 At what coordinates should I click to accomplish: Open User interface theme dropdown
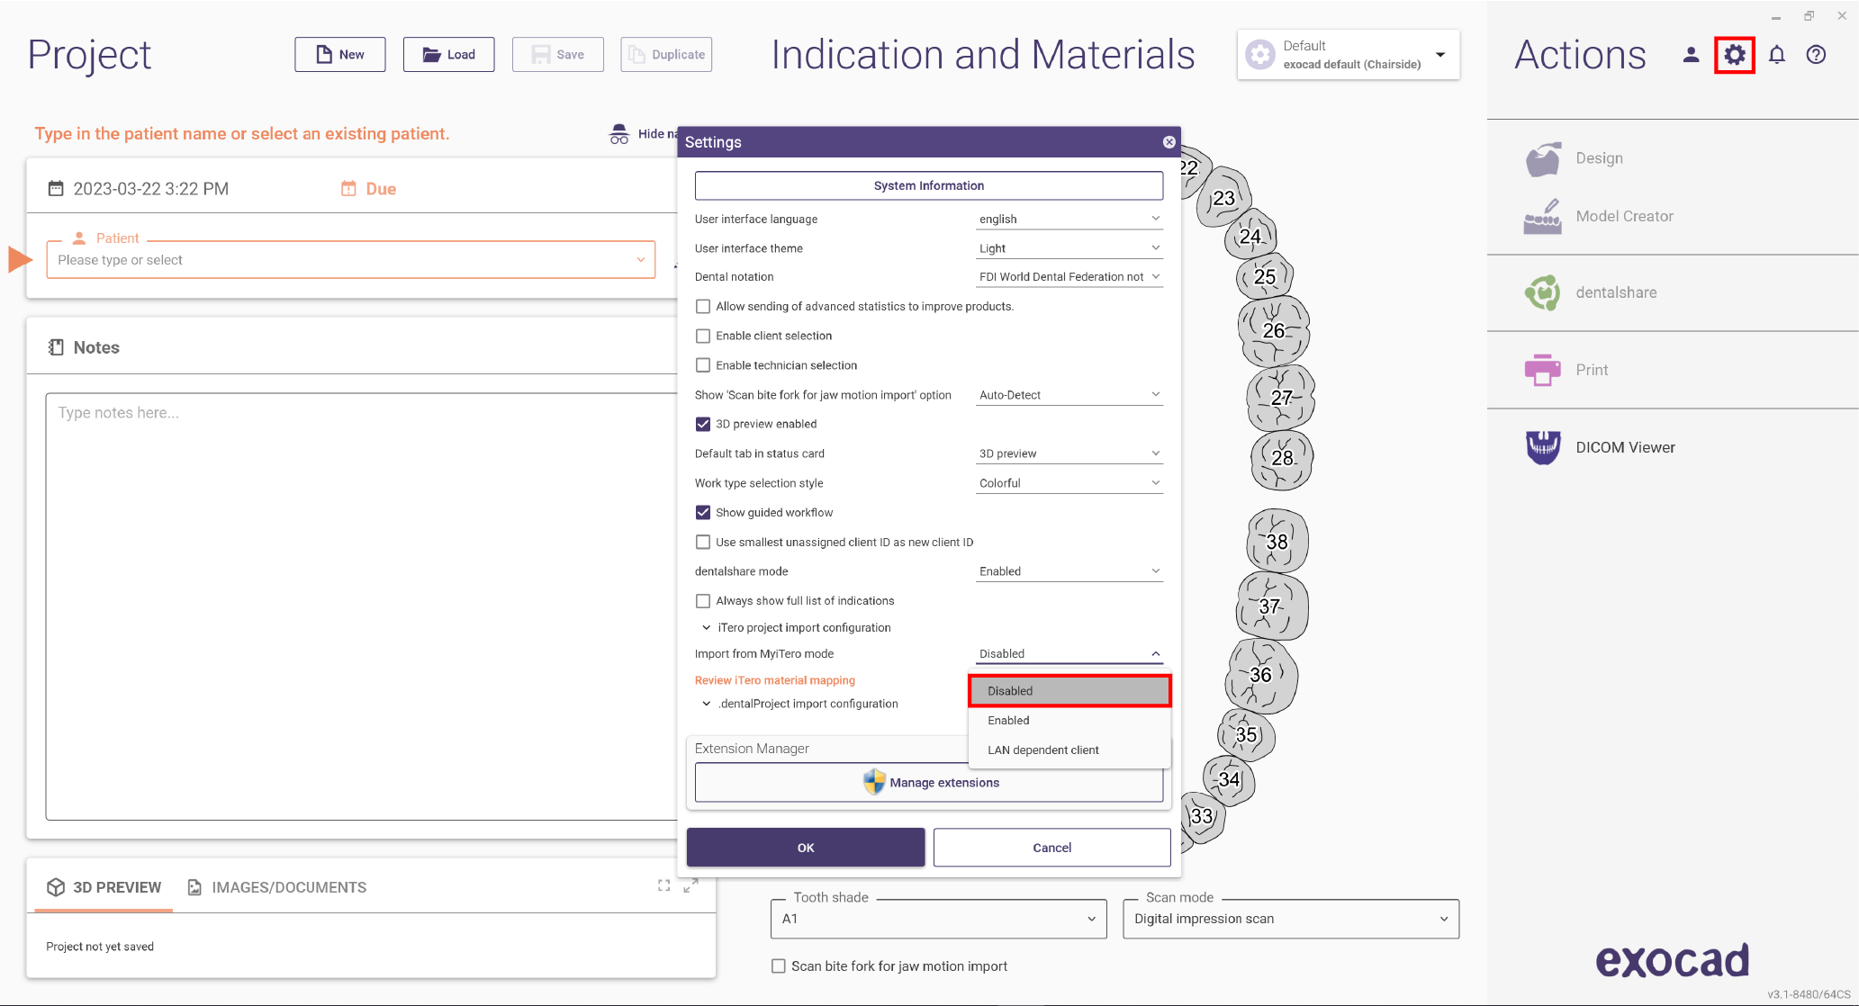click(1069, 248)
